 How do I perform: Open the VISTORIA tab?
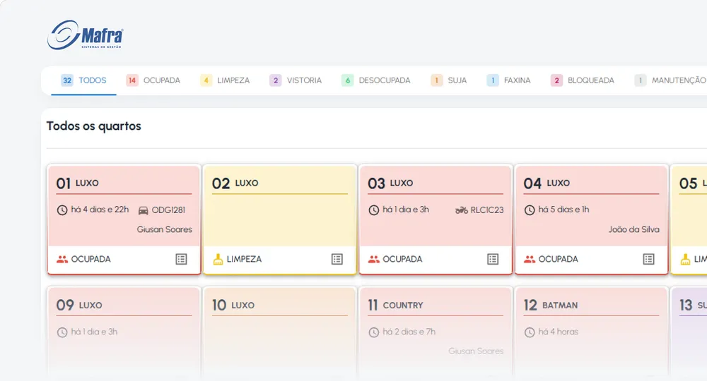tap(296, 80)
